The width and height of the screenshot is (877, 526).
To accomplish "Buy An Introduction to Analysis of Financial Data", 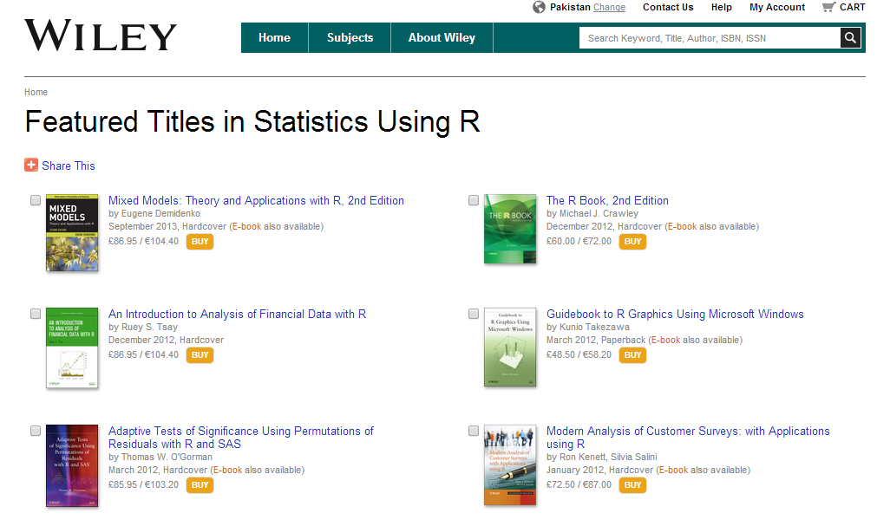I will point(200,355).
